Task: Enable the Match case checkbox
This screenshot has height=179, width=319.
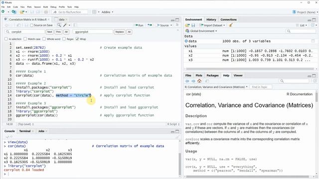Action: [25, 39]
